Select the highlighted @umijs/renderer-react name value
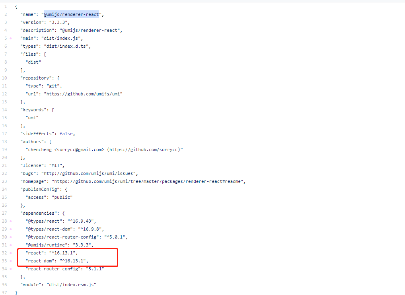The height and width of the screenshot is (295, 405). [x=71, y=14]
